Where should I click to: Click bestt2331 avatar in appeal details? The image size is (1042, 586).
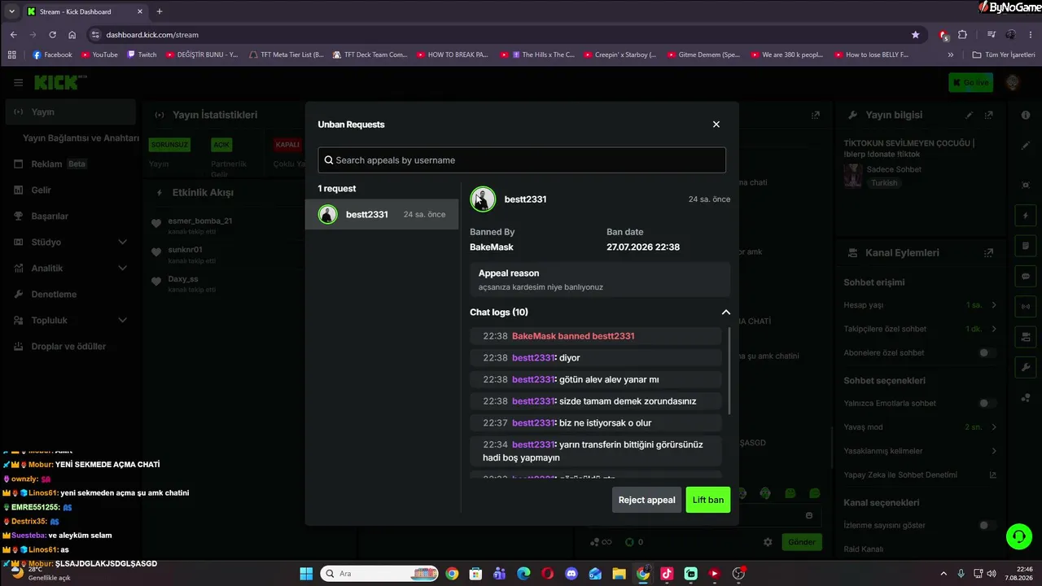click(x=483, y=199)
